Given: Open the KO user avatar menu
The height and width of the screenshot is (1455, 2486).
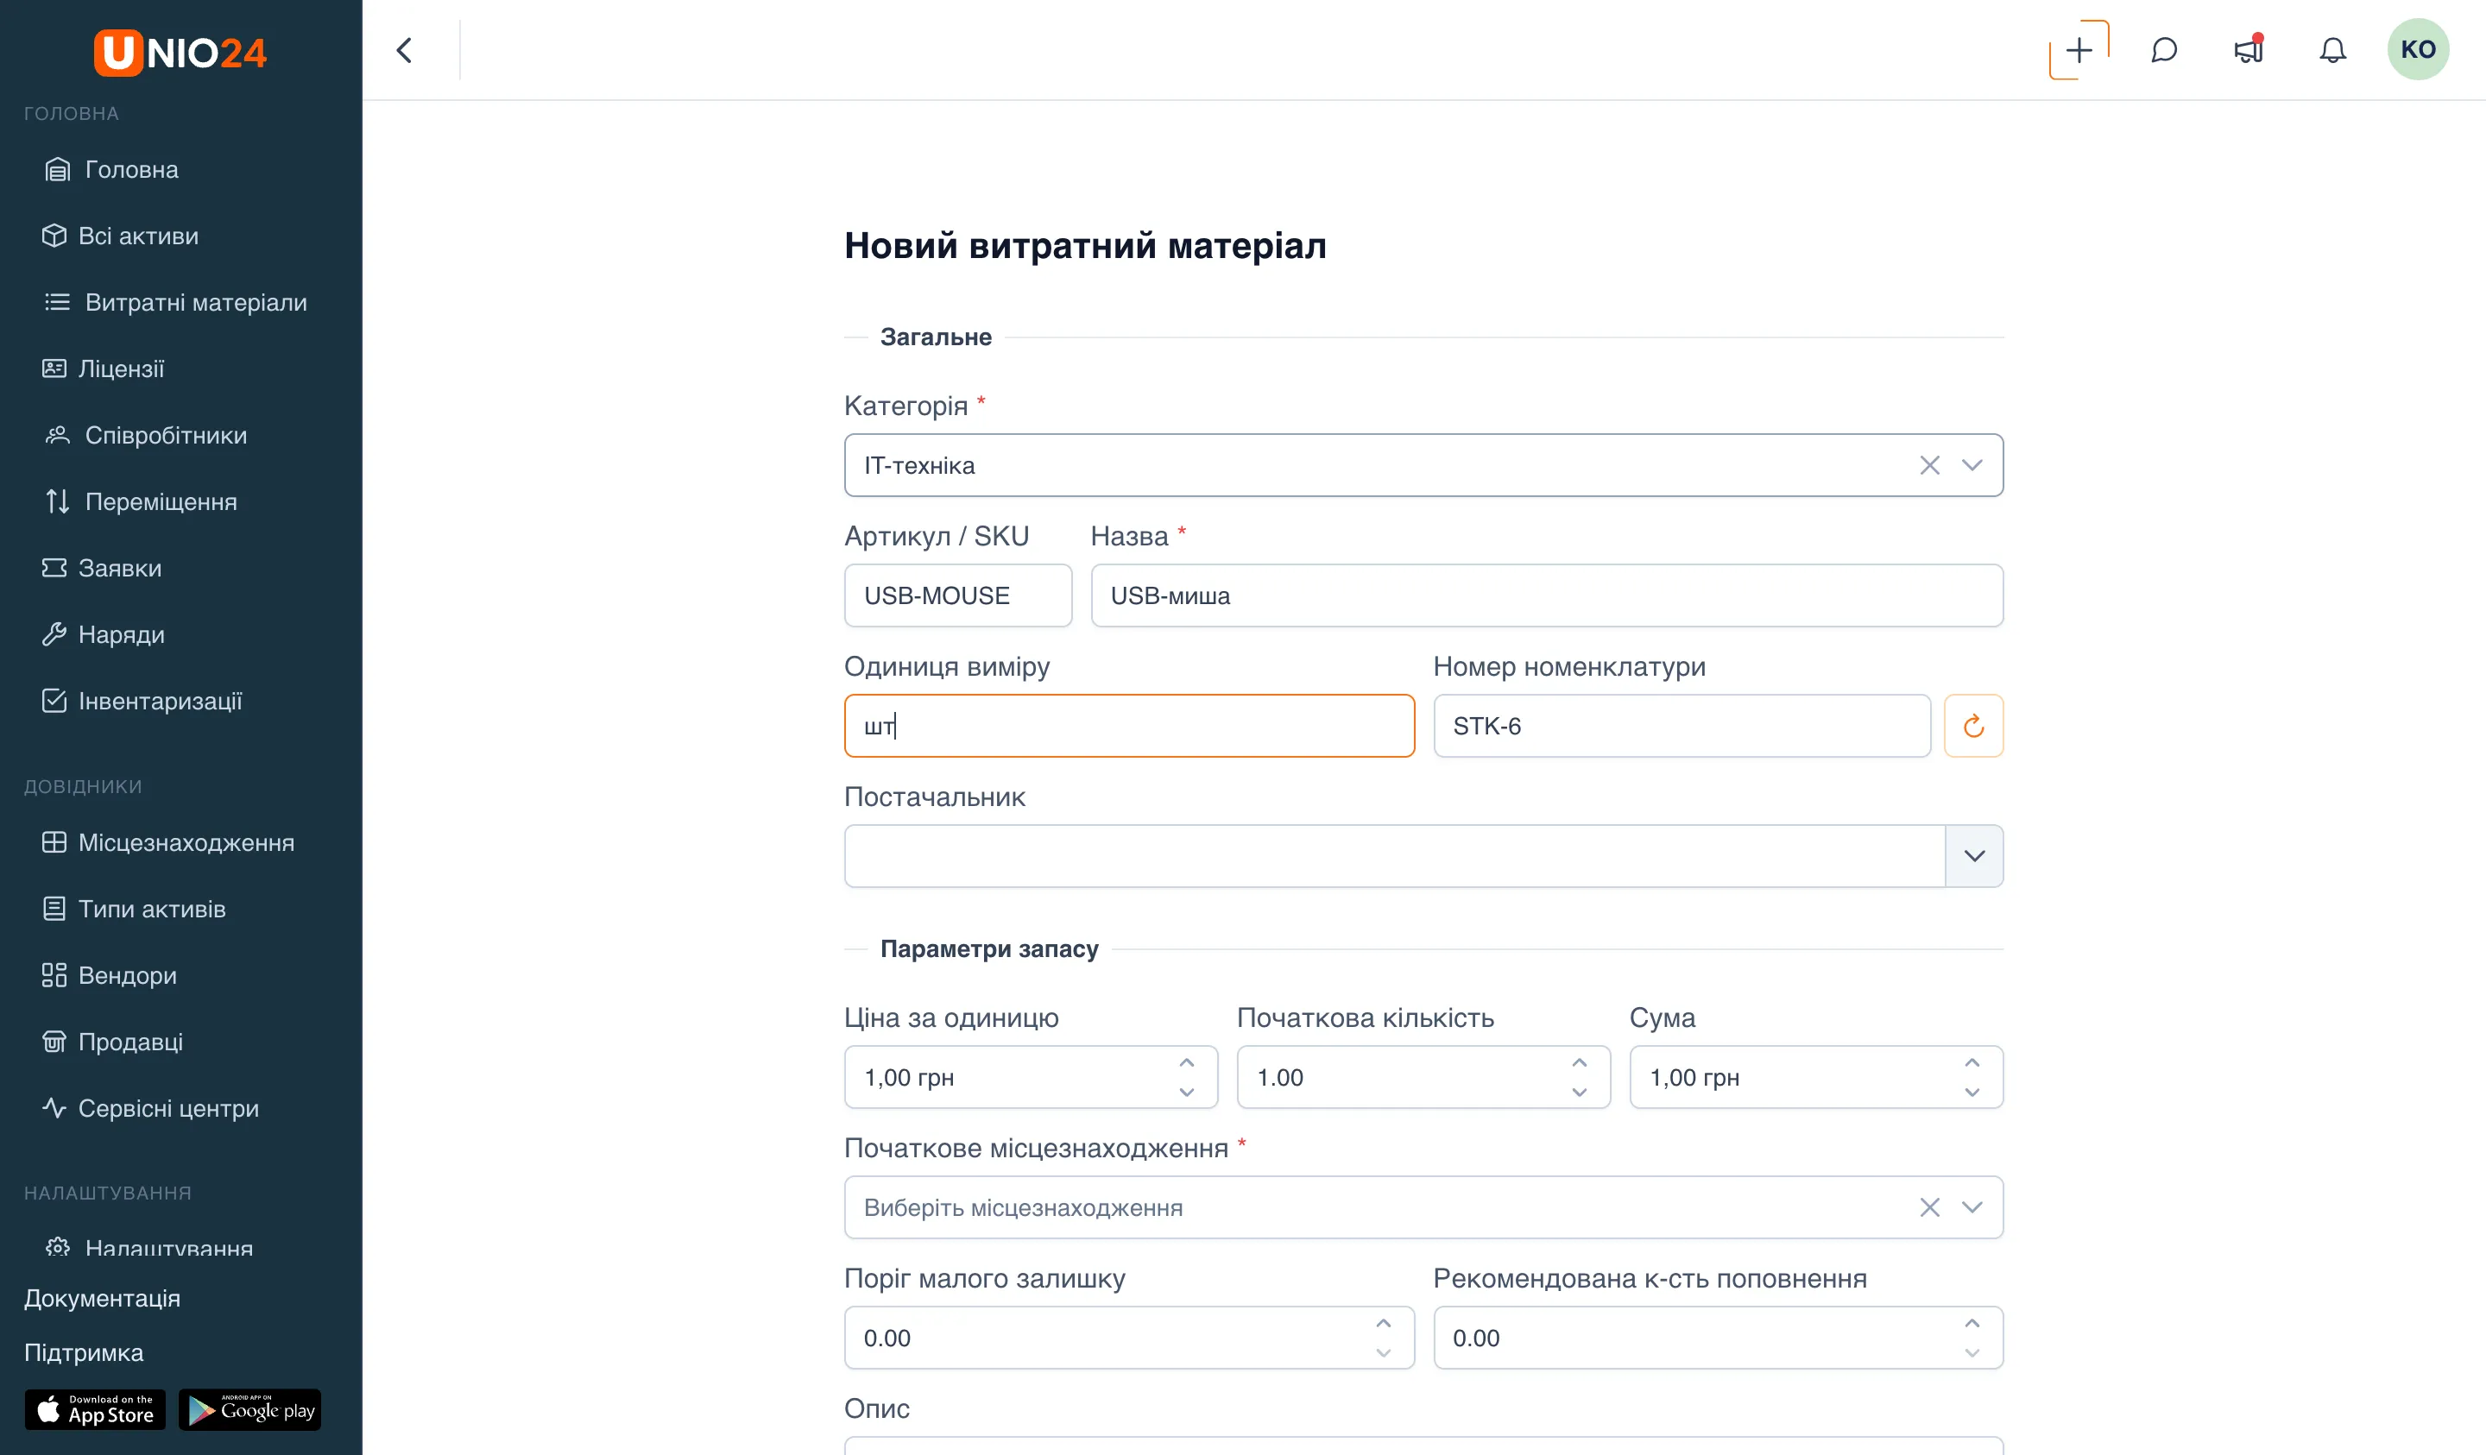Looking at the screenshot, I should click(x=2418, y=49).
